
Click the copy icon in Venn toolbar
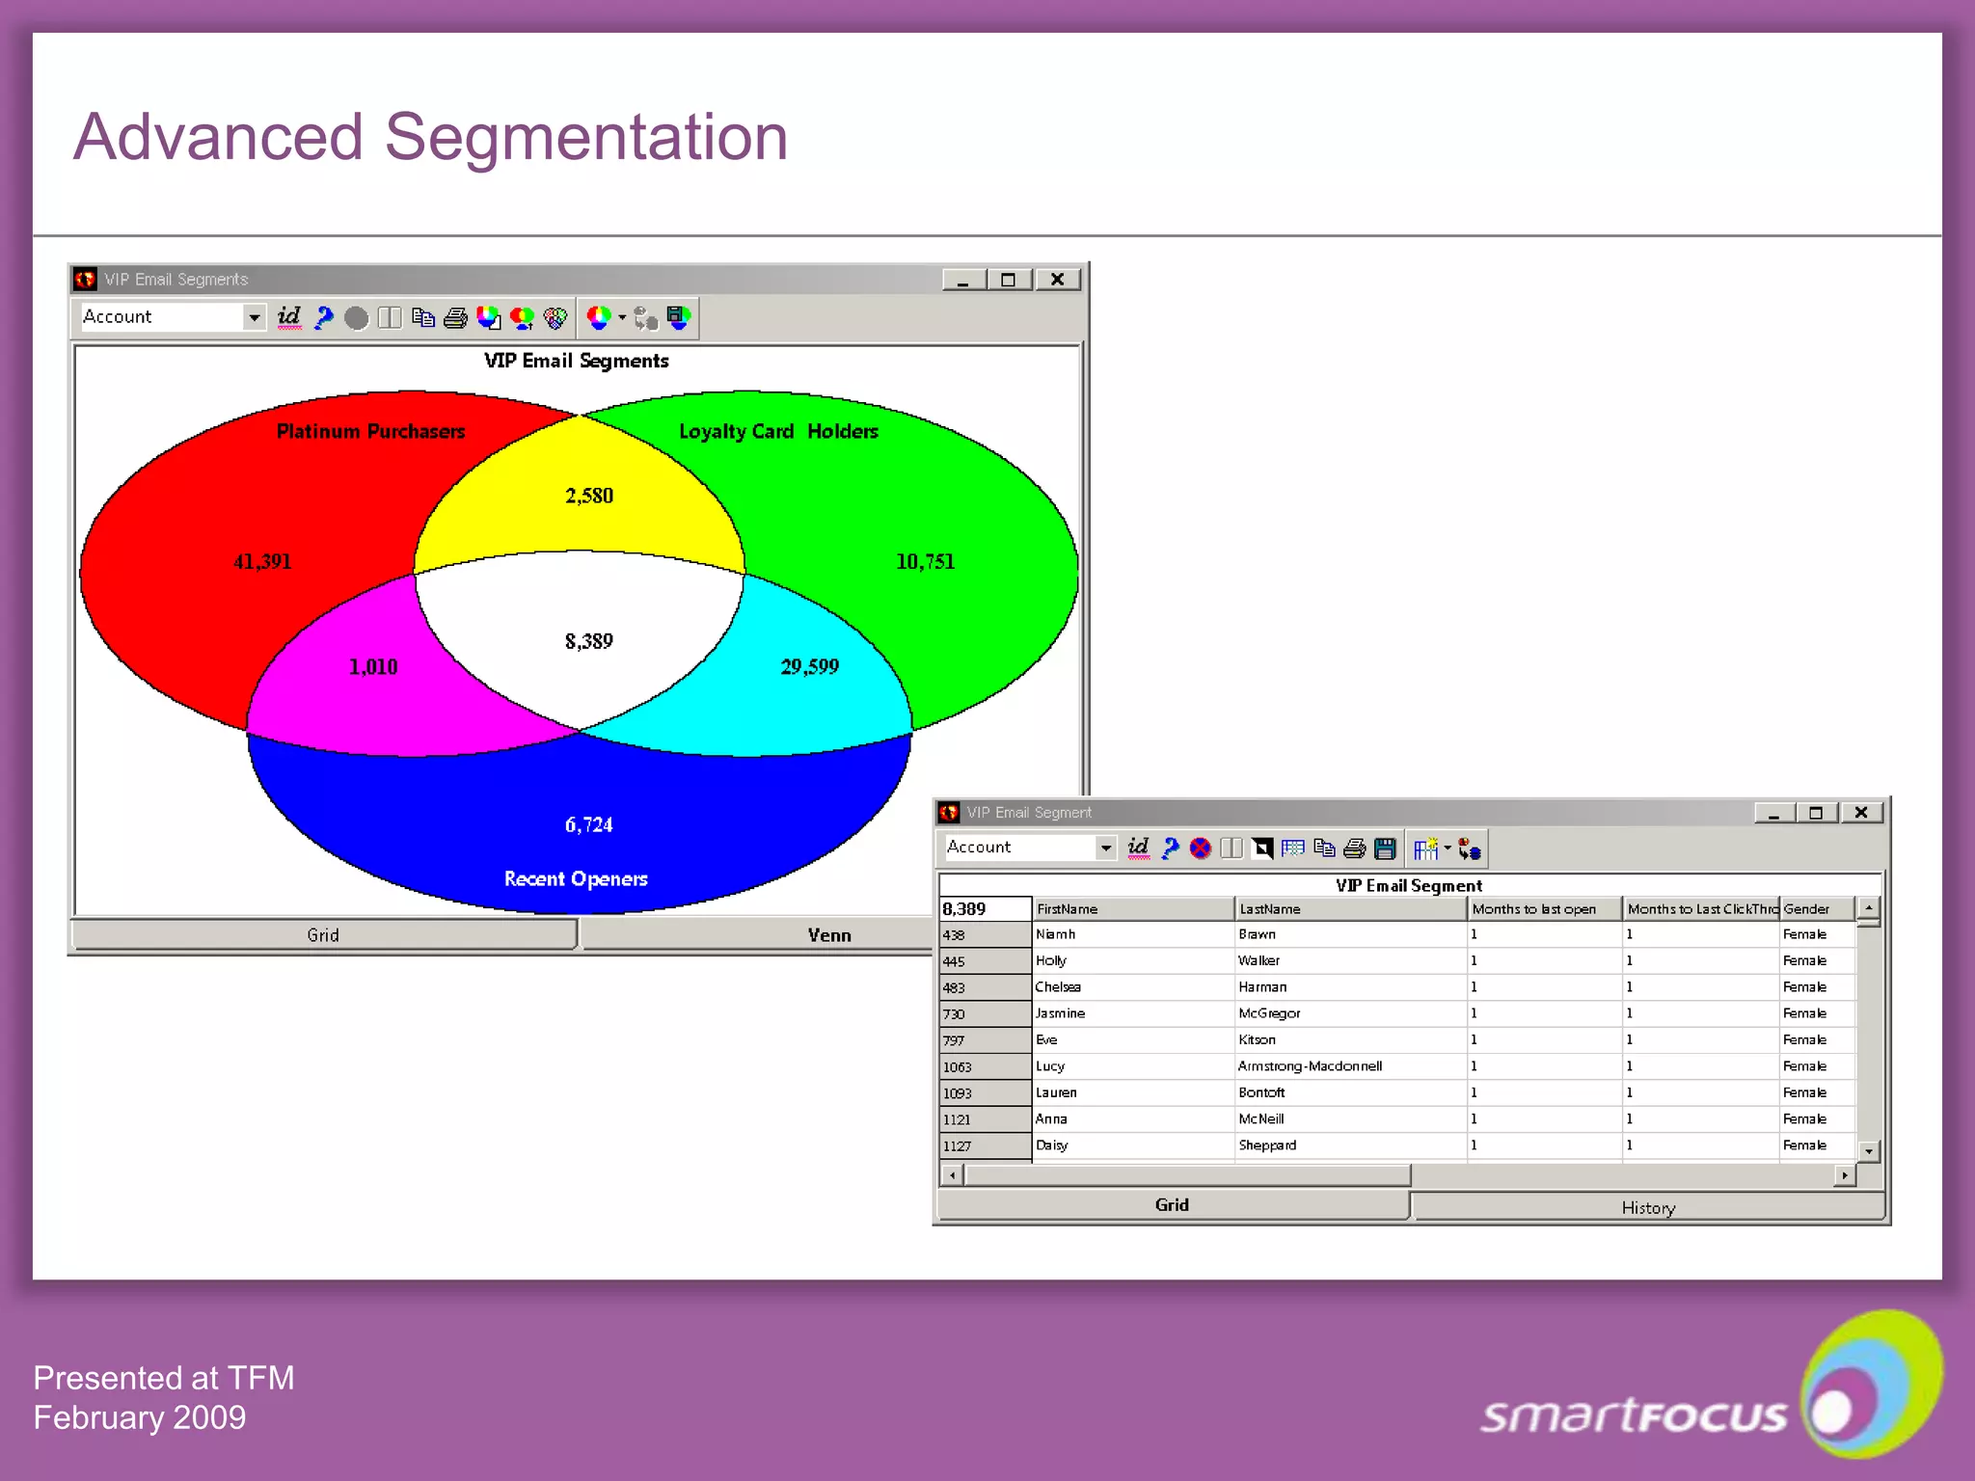point(422,317)
